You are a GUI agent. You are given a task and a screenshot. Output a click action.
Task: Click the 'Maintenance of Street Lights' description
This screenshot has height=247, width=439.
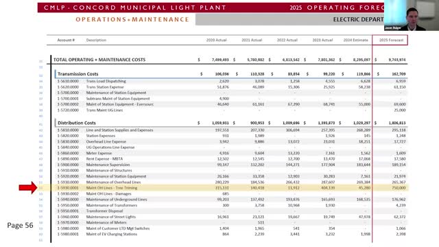pyautogui.click(x=111, y=217)
